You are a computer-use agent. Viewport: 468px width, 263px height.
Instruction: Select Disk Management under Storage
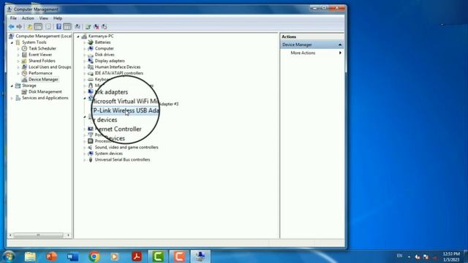(x=45, y=91)
